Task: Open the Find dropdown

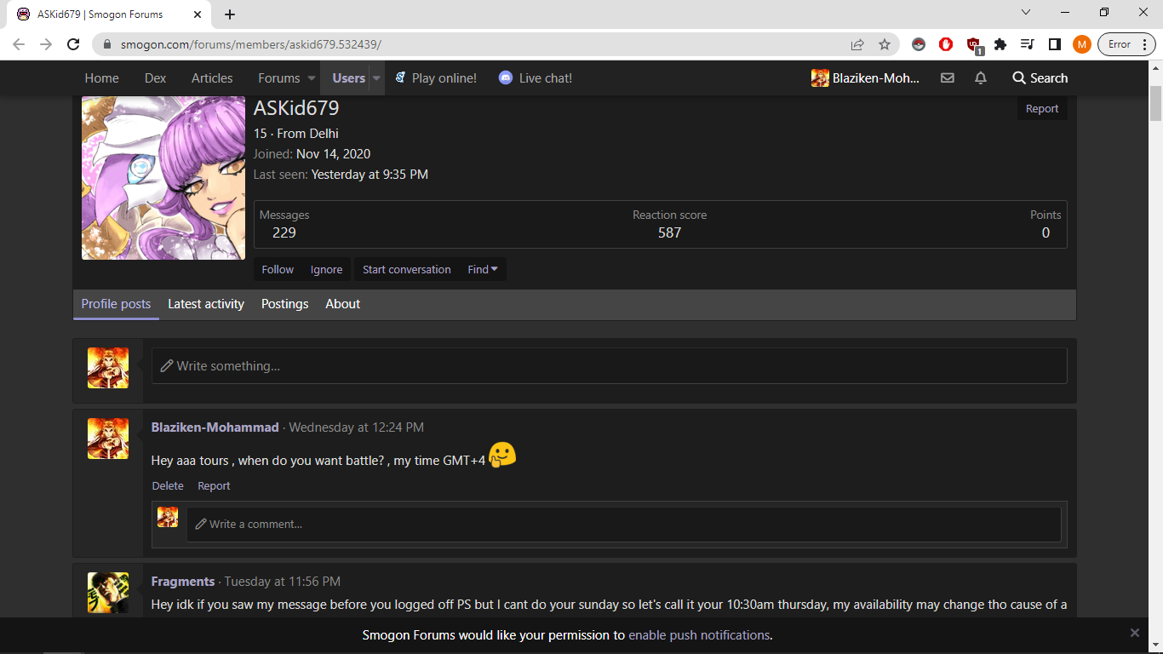Action: click(483, 269)
